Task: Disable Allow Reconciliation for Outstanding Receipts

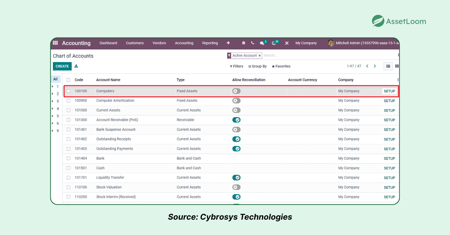Action: pyautogui.click(x=236, y=139)
